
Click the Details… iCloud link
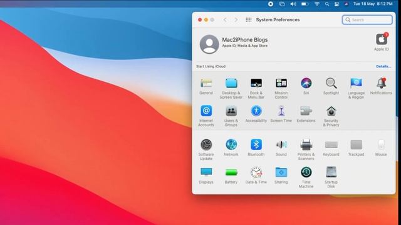click(383, 66)
